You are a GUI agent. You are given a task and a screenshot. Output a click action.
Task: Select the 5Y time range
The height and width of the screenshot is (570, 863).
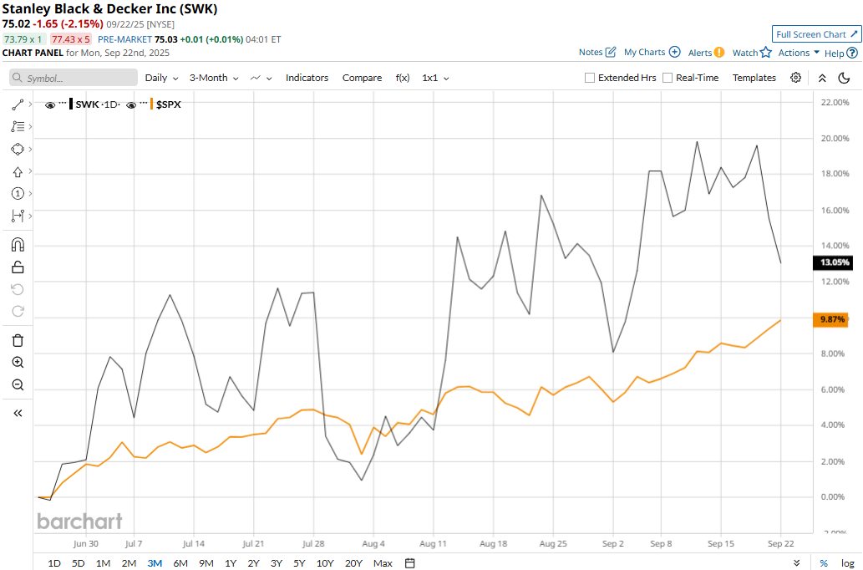[x=299, y=562]
